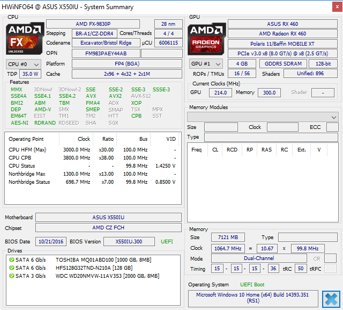Click the GDDR5 SDRAM memory type field
The image size is (343, 310).
[x=283, y=64]
